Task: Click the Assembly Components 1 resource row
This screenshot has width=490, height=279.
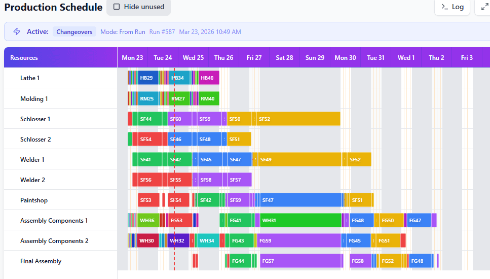Action: 61,221
